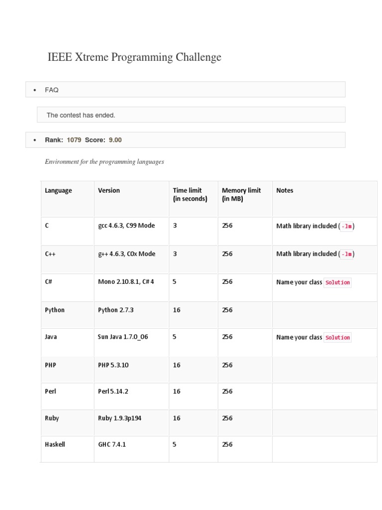Click the environment description caption text

pos(104,162)
